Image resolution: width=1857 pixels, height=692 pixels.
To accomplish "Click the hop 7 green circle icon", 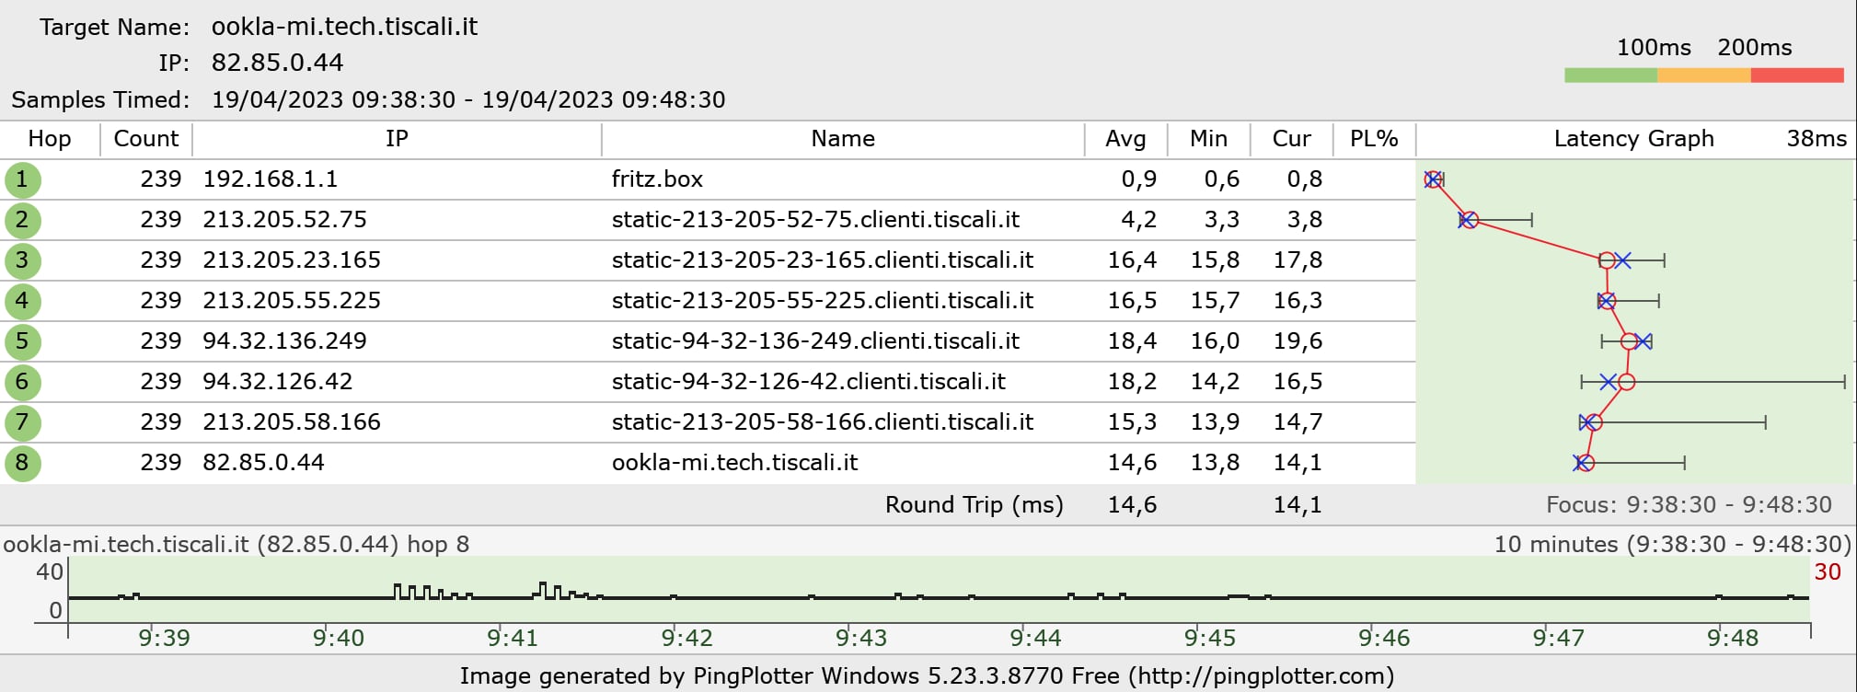I will point(22,422).
